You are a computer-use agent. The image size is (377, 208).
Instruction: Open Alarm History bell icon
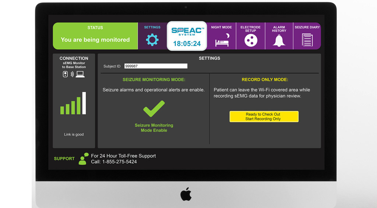pyautogui.click(x=279, y=40)
